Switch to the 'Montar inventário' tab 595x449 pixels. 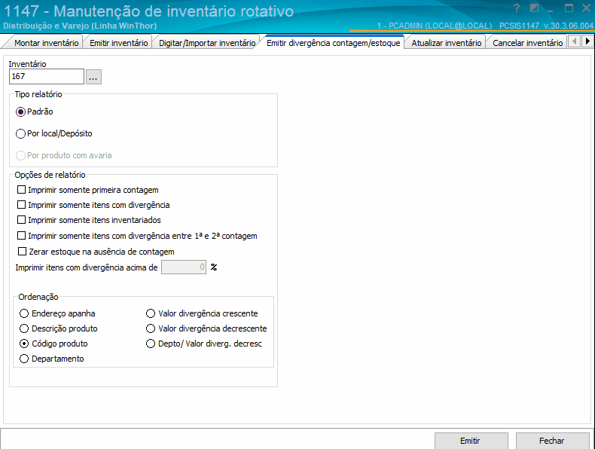[x=46, y=43]
